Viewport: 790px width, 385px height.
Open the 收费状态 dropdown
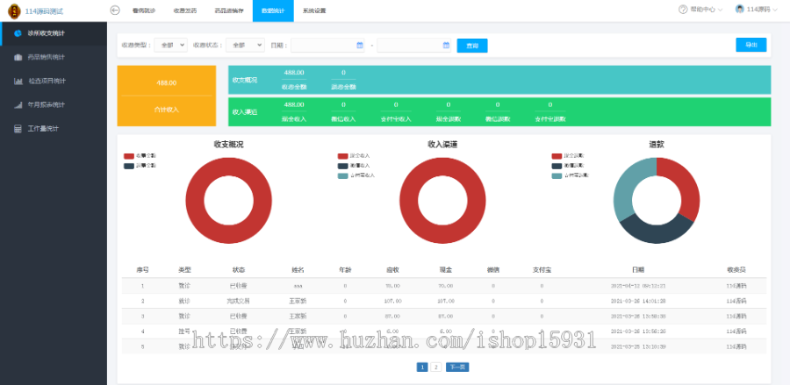pyautogui.click(x=244, y=45)
